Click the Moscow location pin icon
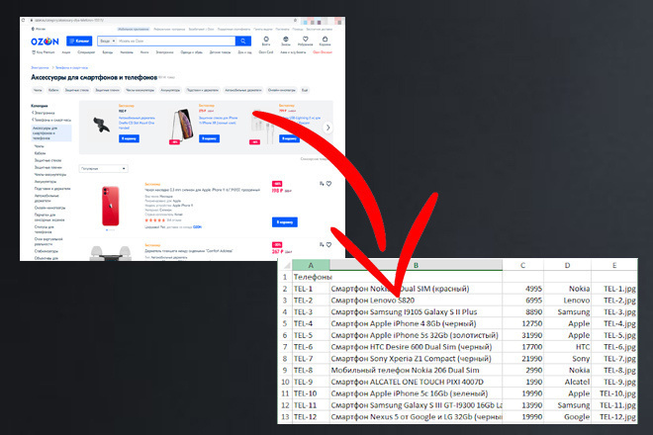This screenshot has height=435, width=653. 33,29
